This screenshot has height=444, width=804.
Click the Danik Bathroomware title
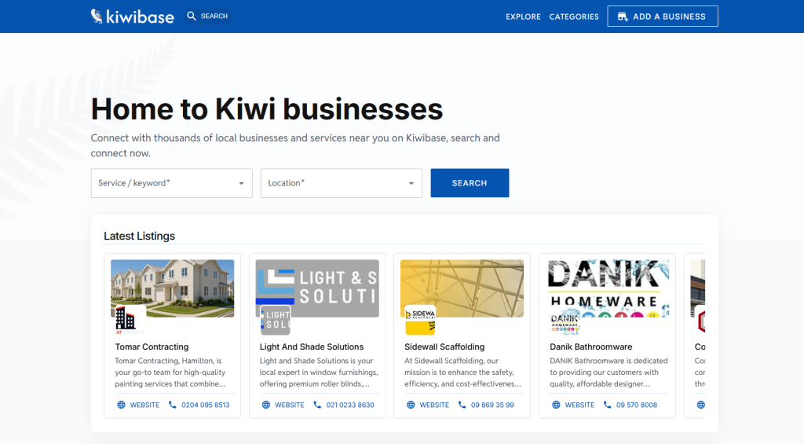click(590, 347)
